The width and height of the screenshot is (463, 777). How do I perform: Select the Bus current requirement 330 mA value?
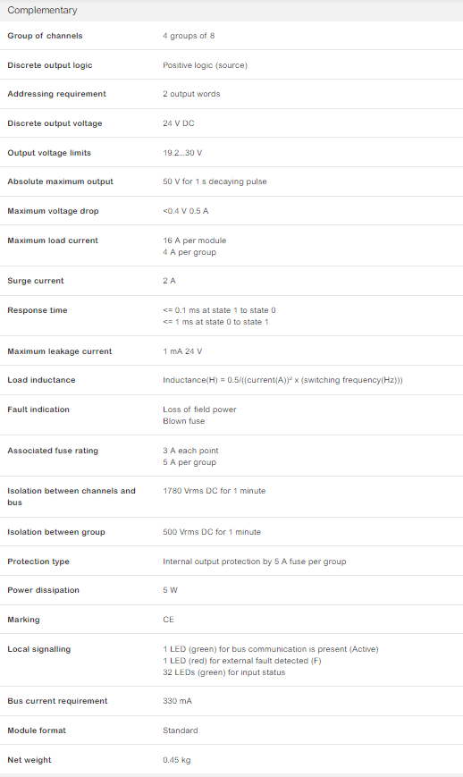[x=177, y=701]
